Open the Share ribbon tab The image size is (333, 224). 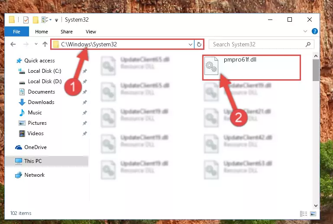pos(67,32)
